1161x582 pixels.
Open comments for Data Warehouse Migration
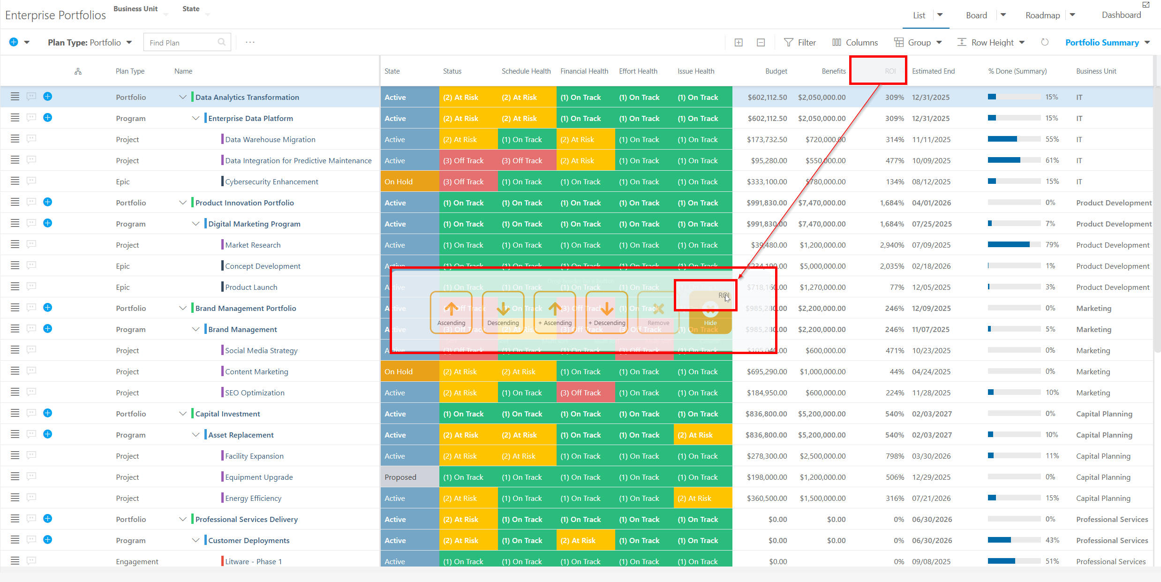coord(31,139)
